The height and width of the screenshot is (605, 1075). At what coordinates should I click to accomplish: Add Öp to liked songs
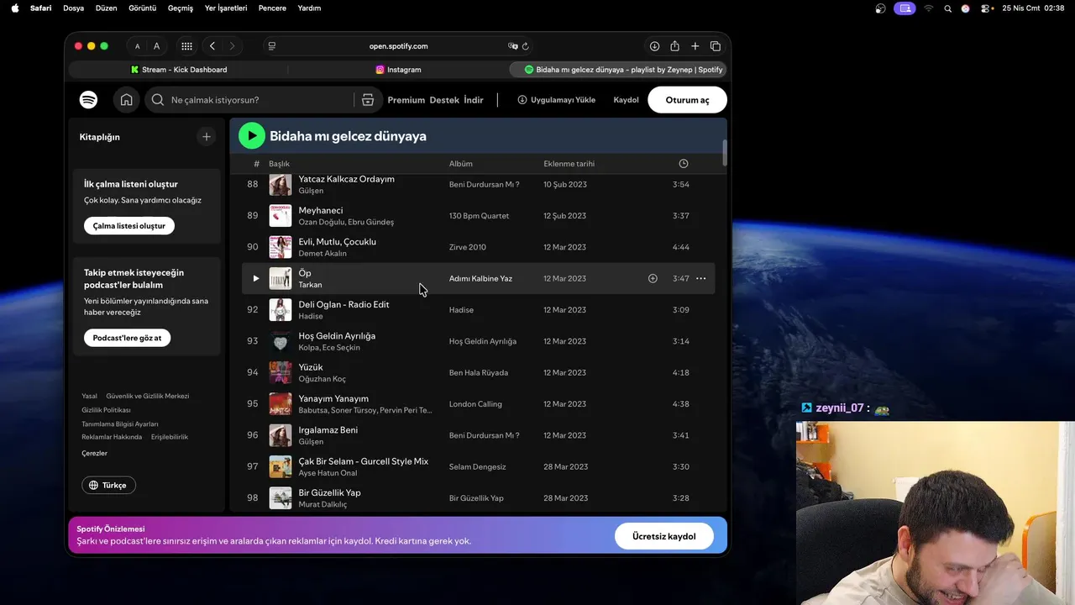(x=653, y=278)
